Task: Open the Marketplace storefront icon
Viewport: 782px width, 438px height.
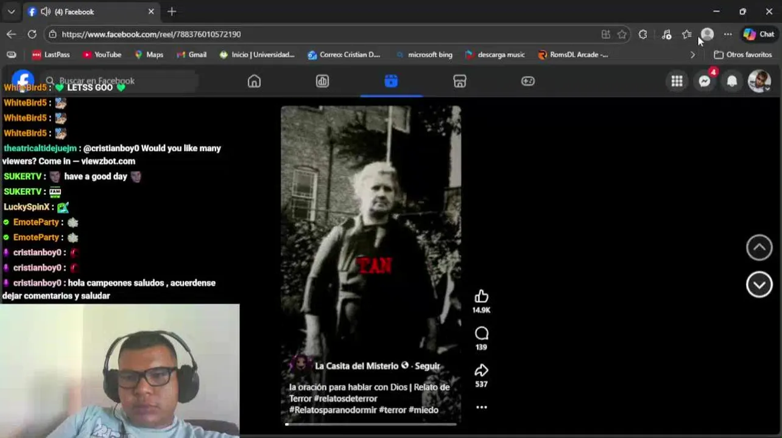Action: [460, 81]
